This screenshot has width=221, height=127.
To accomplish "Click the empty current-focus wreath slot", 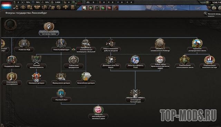I will click(x=10, y=25).
